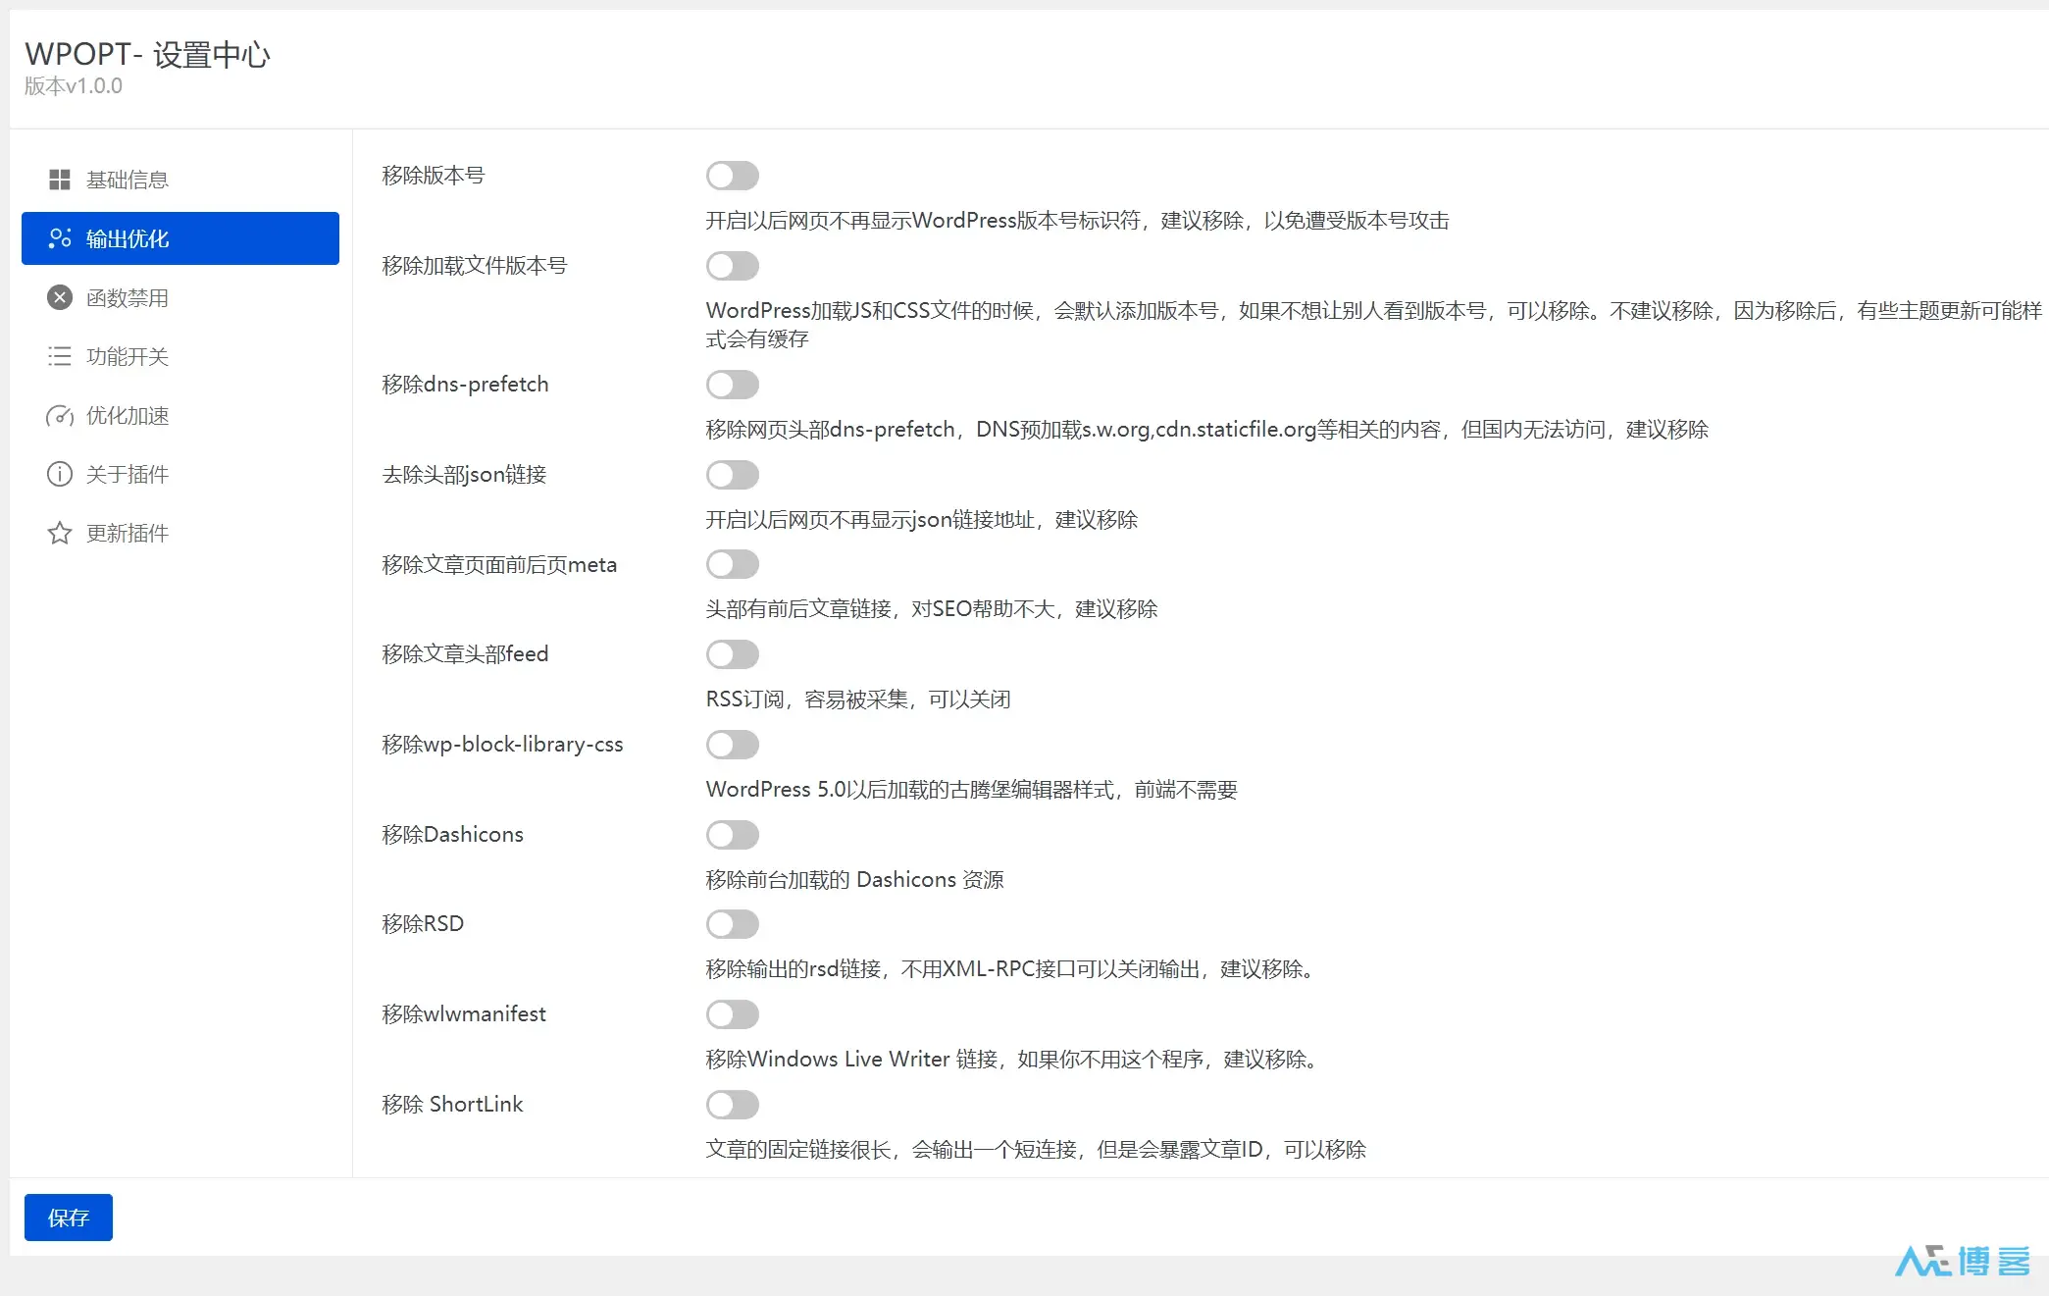This screenshot has height=1296, width=2049.
Task: Enable the 移除文章头部feed switch
Action: pos(732,654)
